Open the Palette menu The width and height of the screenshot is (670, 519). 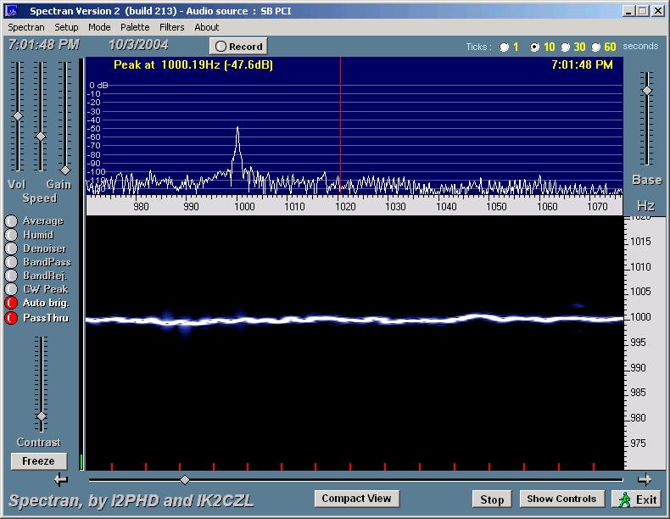pyautogui.click(x=135, y=27)
